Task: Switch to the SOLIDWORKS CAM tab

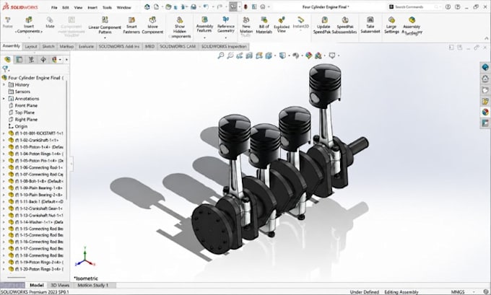Action: click(178, 46)
